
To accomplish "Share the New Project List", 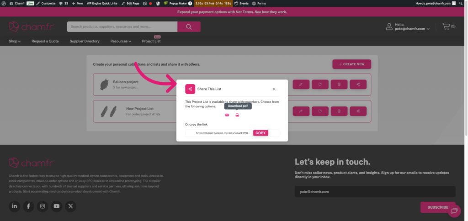I will click(x=358, y=111).
